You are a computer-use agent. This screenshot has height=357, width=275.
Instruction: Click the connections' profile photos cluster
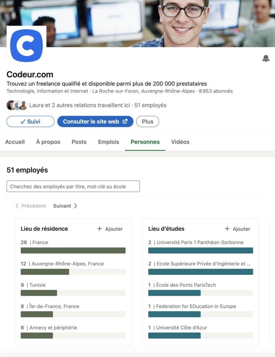click(x=17, y=105)
